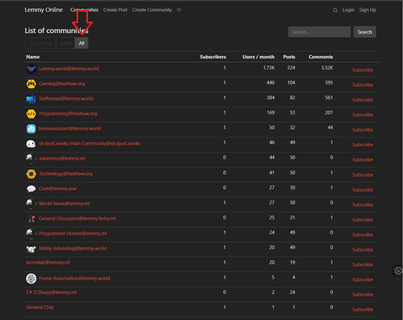Open Programmer Humor@lemmy.ml community link

[73, 233]
